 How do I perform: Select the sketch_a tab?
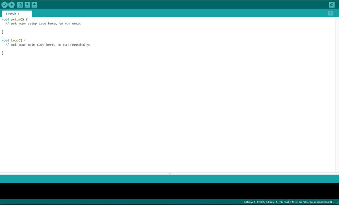click(x=17, y=13)
